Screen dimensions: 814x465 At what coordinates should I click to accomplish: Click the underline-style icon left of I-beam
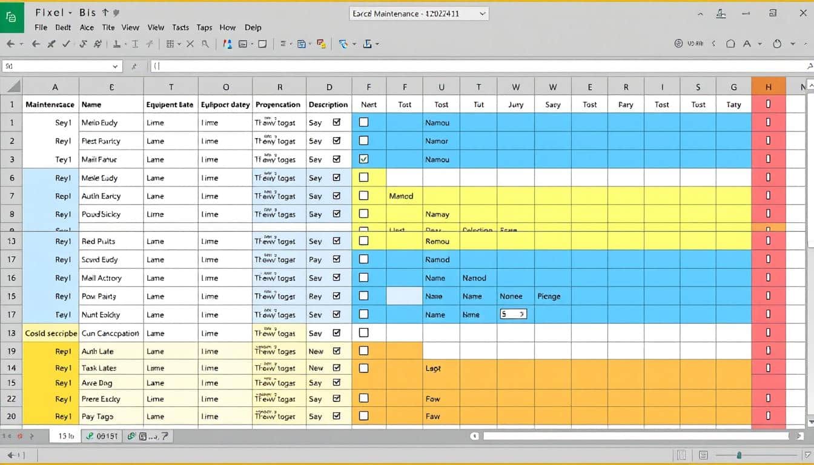pos(117,44)
